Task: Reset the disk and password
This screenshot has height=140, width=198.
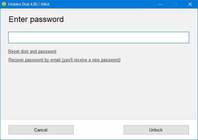Action: 32,51
